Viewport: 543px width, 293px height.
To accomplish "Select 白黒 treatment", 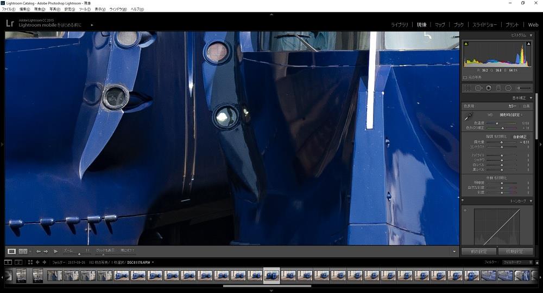I will pos(526,106).
